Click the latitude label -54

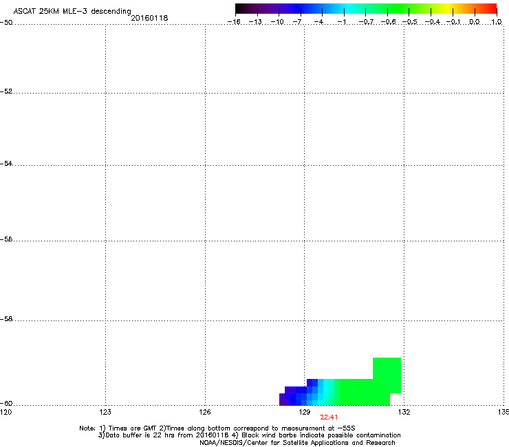[x=6, y=163]
